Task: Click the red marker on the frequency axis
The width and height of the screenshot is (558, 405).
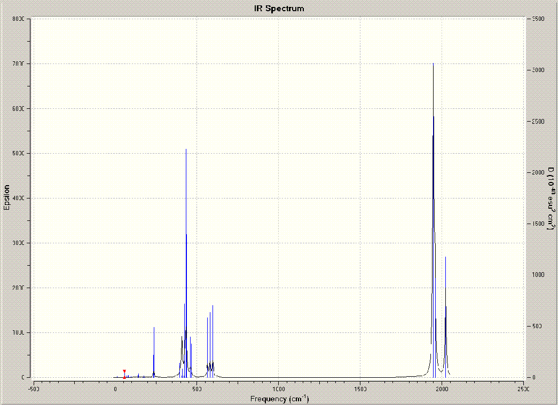Action: tap(124, 374)
